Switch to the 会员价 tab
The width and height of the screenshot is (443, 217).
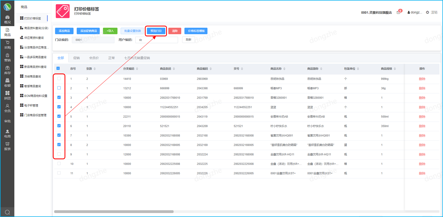pos(94,58)
